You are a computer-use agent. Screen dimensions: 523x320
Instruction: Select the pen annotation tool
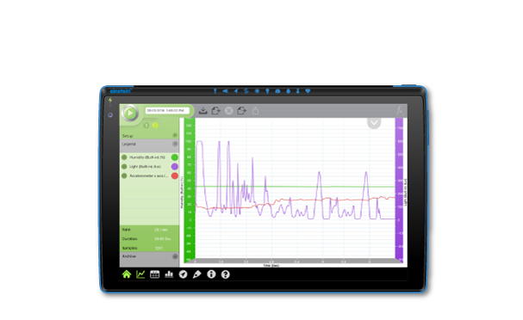coord(197,274)
